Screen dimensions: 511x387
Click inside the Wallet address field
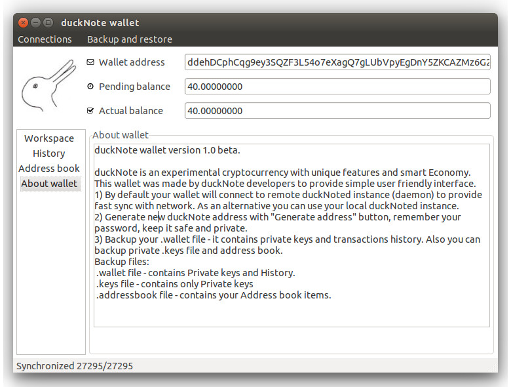coord(337,62)
